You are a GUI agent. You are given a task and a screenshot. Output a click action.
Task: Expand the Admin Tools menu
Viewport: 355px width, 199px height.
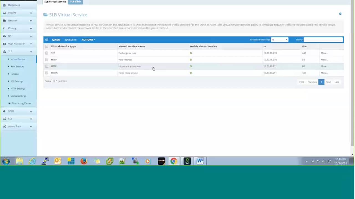pos(18,126)
